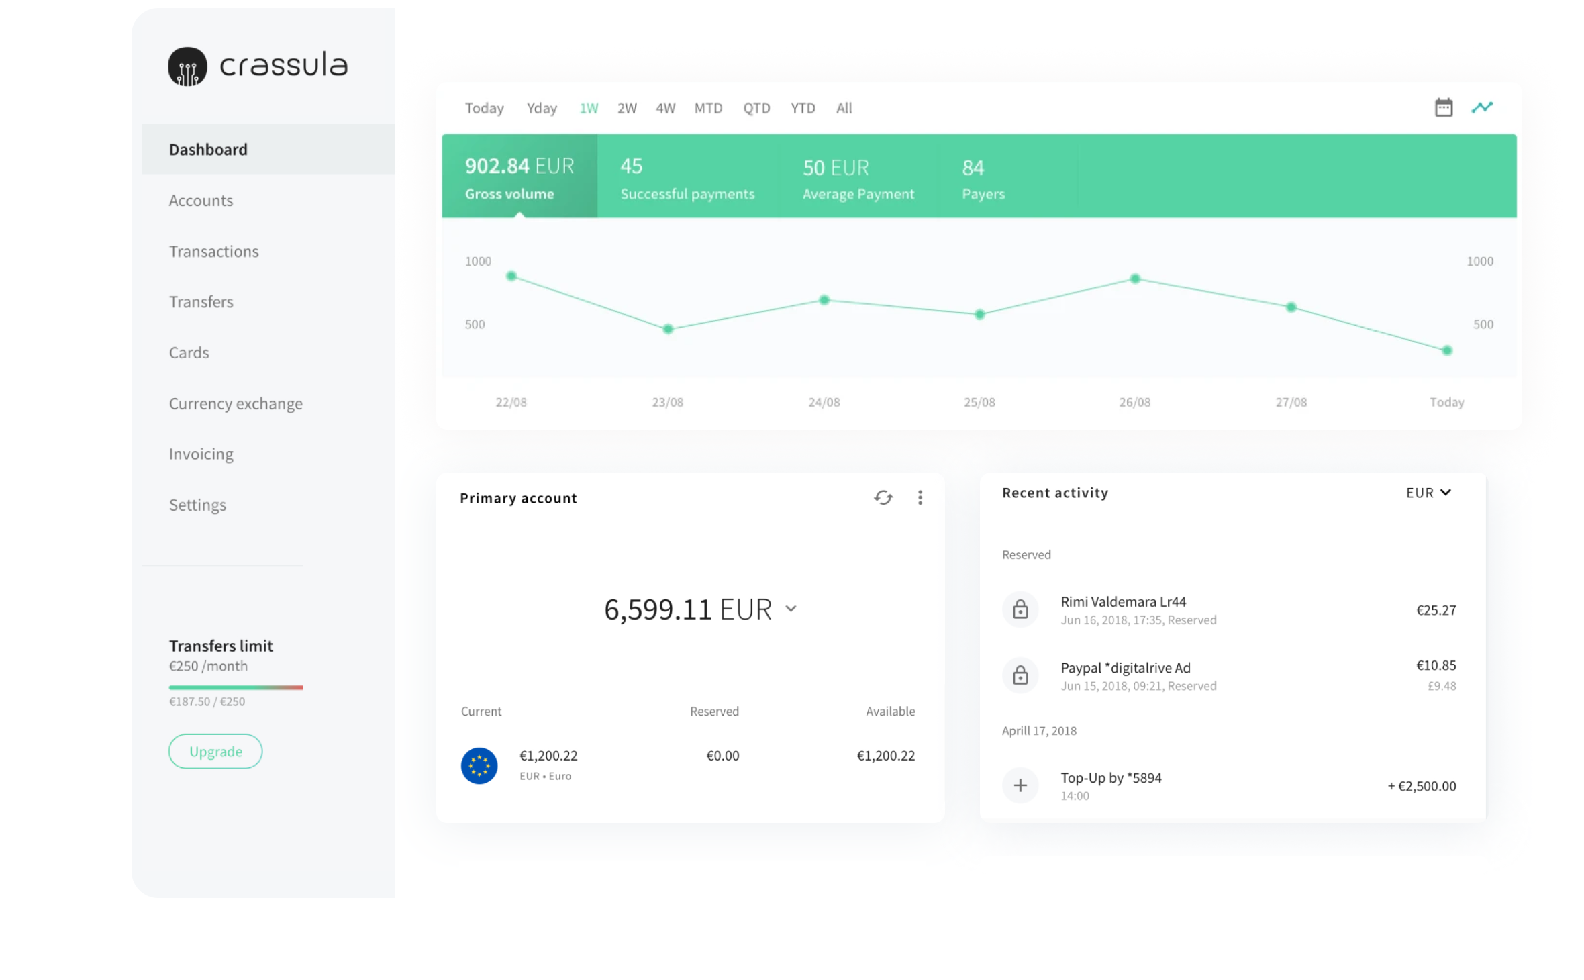Click the Crassula logo icon
The width and height of the screenshot is (1584, 980).
point(187,66)
